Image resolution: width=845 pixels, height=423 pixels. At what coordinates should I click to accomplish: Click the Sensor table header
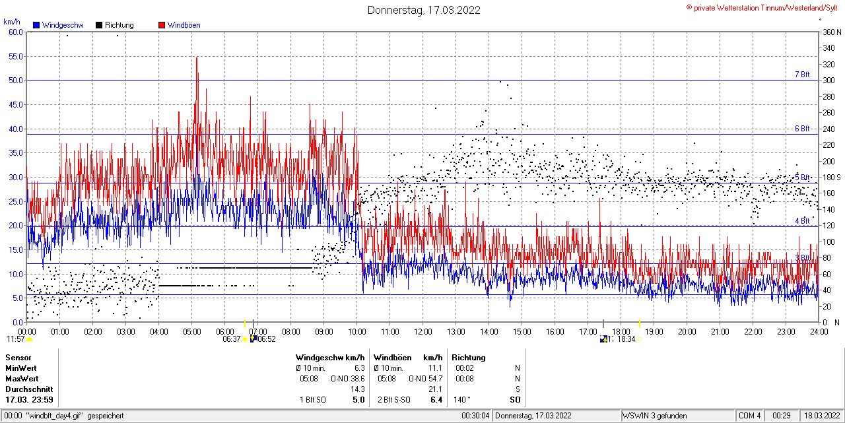point(18,357)
